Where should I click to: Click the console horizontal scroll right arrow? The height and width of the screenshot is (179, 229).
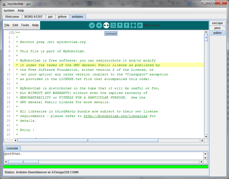click(x=201, y=162)
